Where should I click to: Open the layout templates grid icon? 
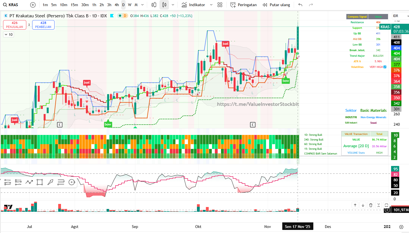[x=220, y=5]
